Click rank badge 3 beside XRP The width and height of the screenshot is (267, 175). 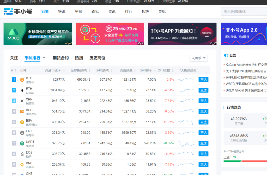point(14,101)
